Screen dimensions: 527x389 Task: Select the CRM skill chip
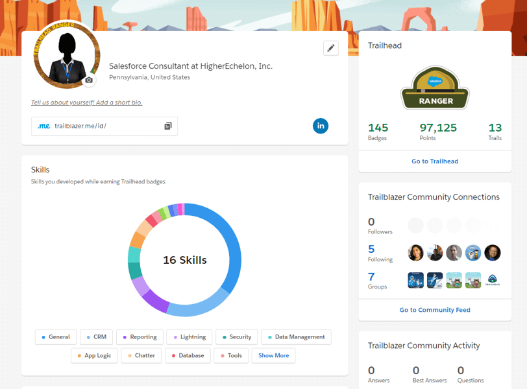[x=97, y=337]
